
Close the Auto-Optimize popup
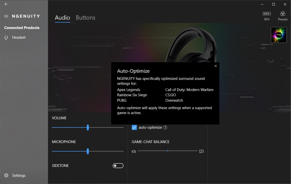tap(215, 66)
